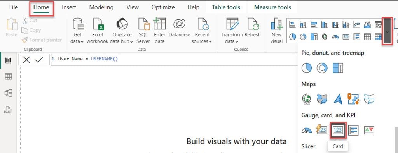Select gauge in the ribbon gallery

coord(335,37)
